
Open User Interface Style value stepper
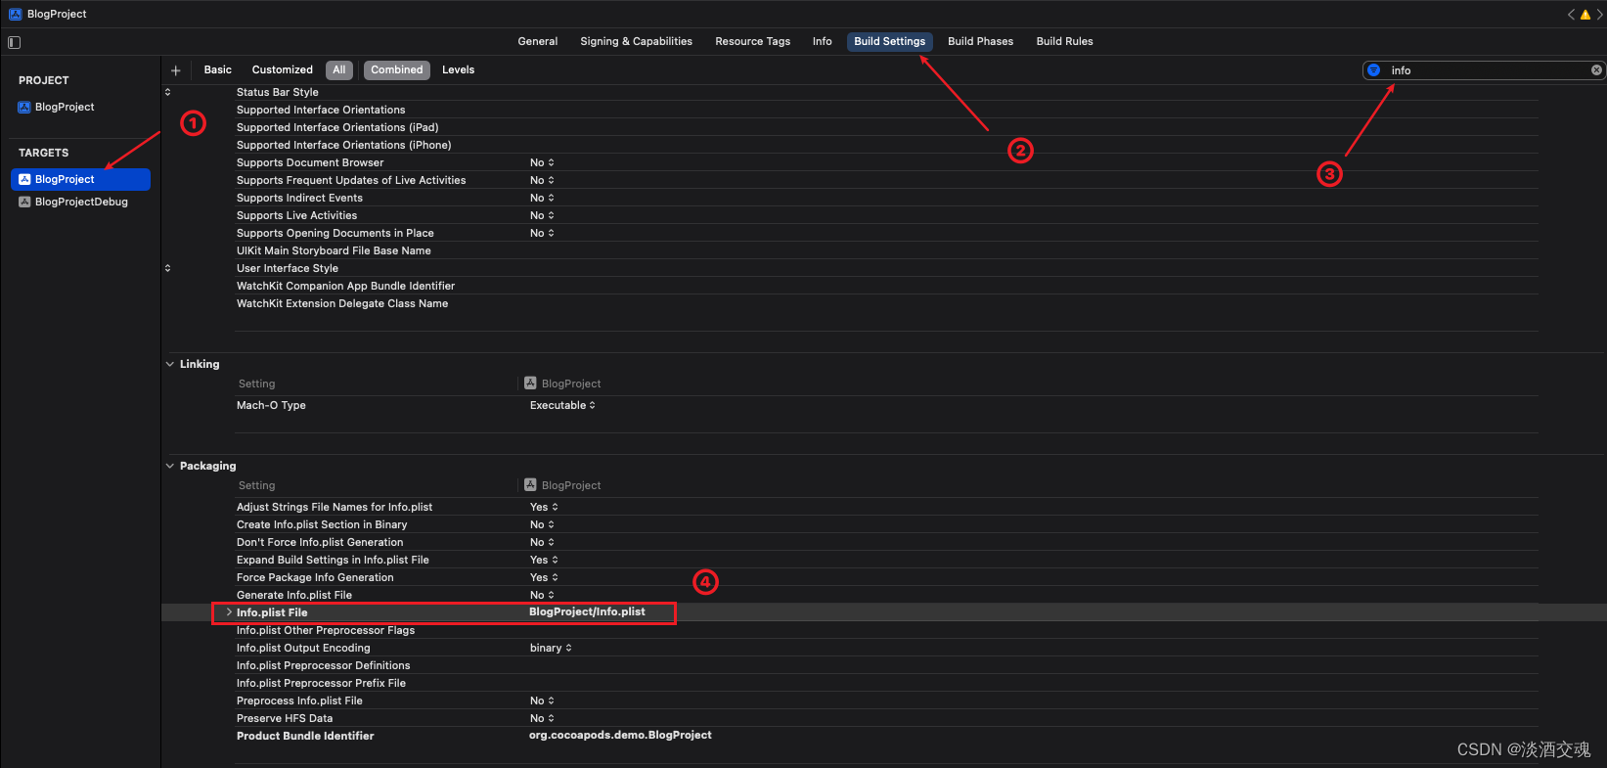pos(167,268)
